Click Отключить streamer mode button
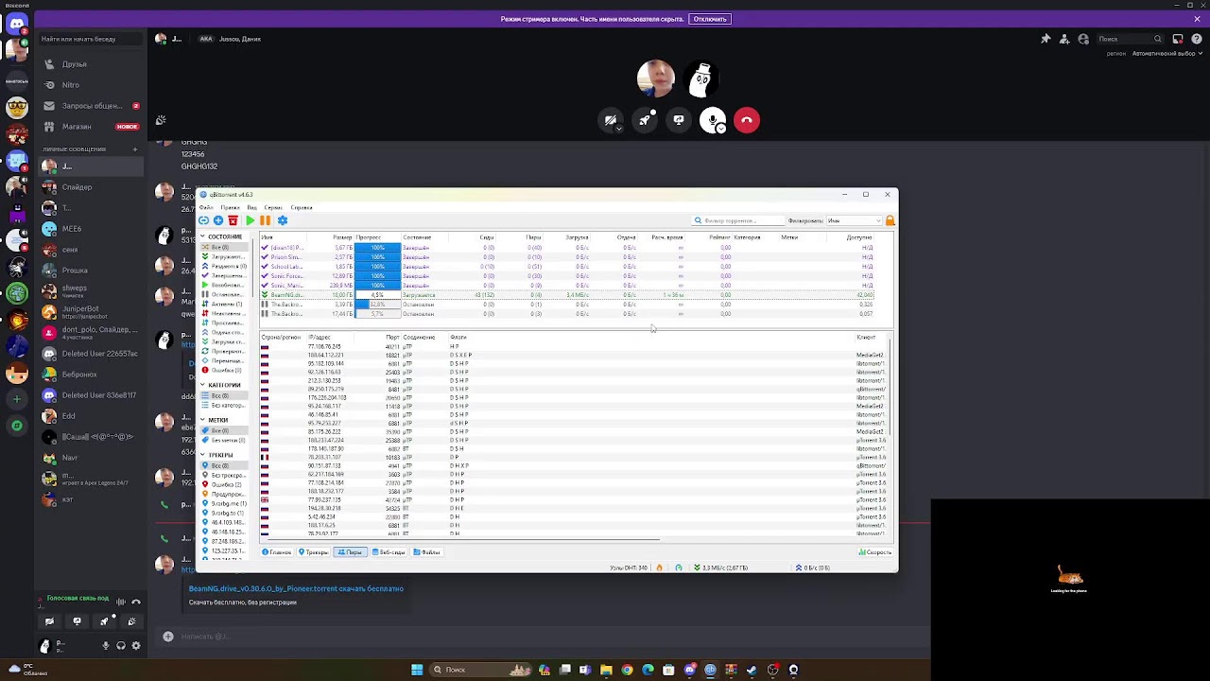The image size is (1210, 681). pos(709,19)
